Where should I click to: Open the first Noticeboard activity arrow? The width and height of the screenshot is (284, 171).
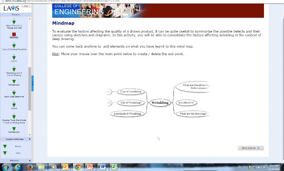coord(14,82)
